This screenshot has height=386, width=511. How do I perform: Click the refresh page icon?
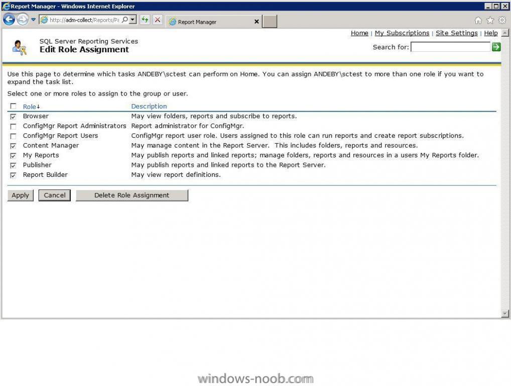tap(145, 20)
